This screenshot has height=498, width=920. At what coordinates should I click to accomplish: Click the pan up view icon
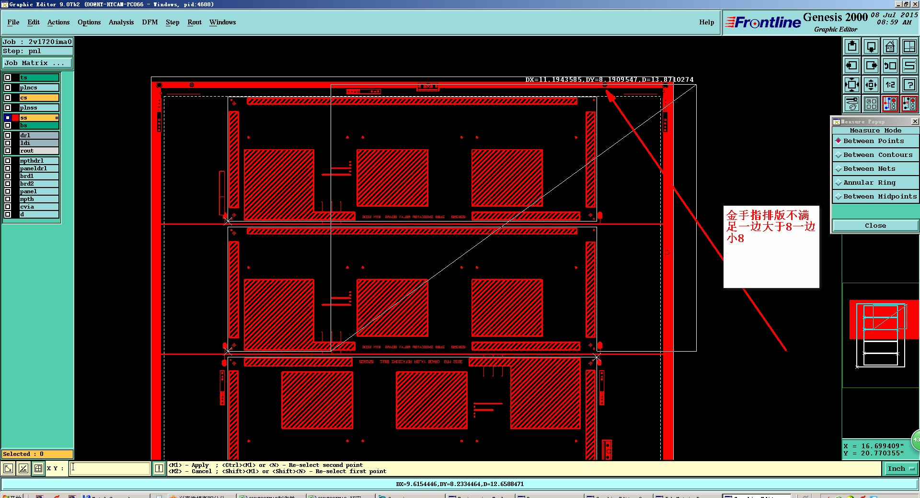click(x=852, y=46)
